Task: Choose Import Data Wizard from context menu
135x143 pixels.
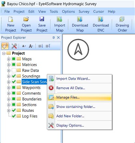Action: point(80,79)
